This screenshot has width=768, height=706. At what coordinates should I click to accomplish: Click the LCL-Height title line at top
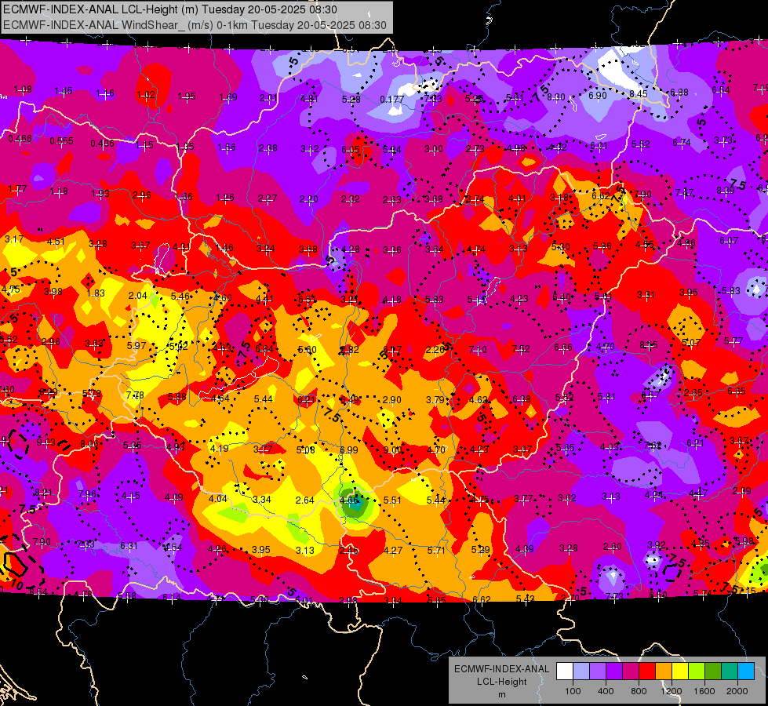click(x=170, y=9)
